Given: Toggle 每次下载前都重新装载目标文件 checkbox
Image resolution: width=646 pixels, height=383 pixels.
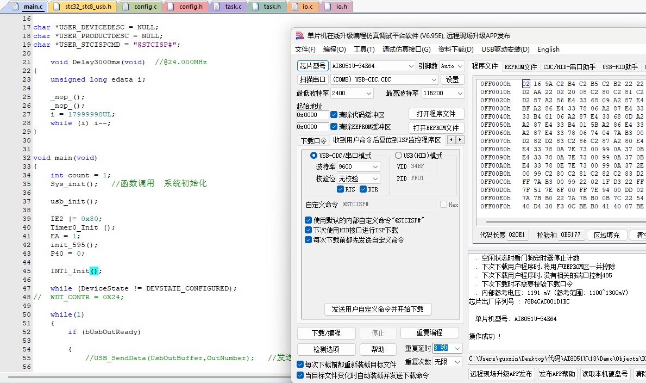Looking at the screenshot, I should coord(300,365).
